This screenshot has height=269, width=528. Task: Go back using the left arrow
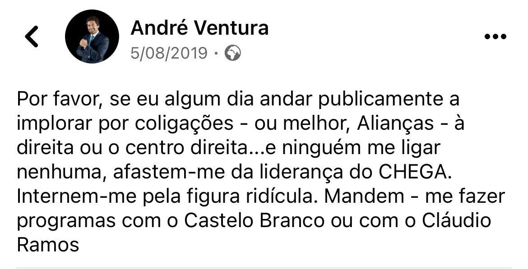[32, 36]
